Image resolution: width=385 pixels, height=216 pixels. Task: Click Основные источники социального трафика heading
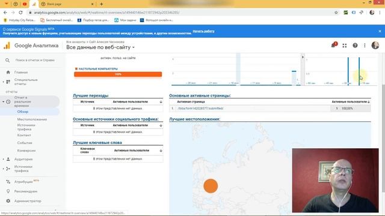(x=115, y=119)
